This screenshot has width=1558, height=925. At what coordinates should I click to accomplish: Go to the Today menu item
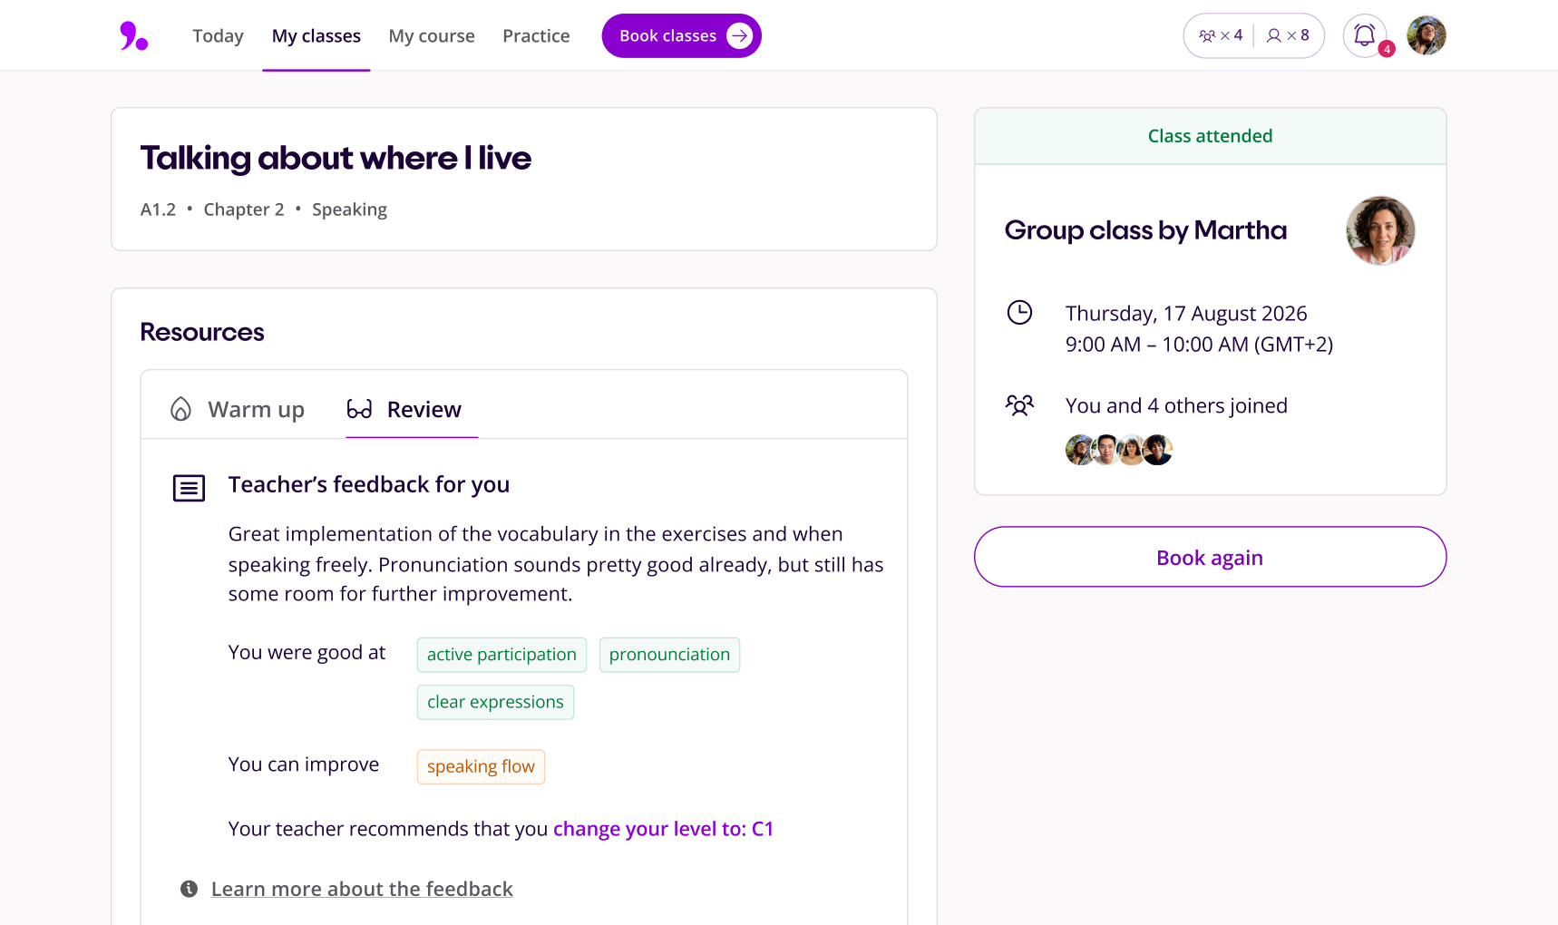[x=218, y=36]
